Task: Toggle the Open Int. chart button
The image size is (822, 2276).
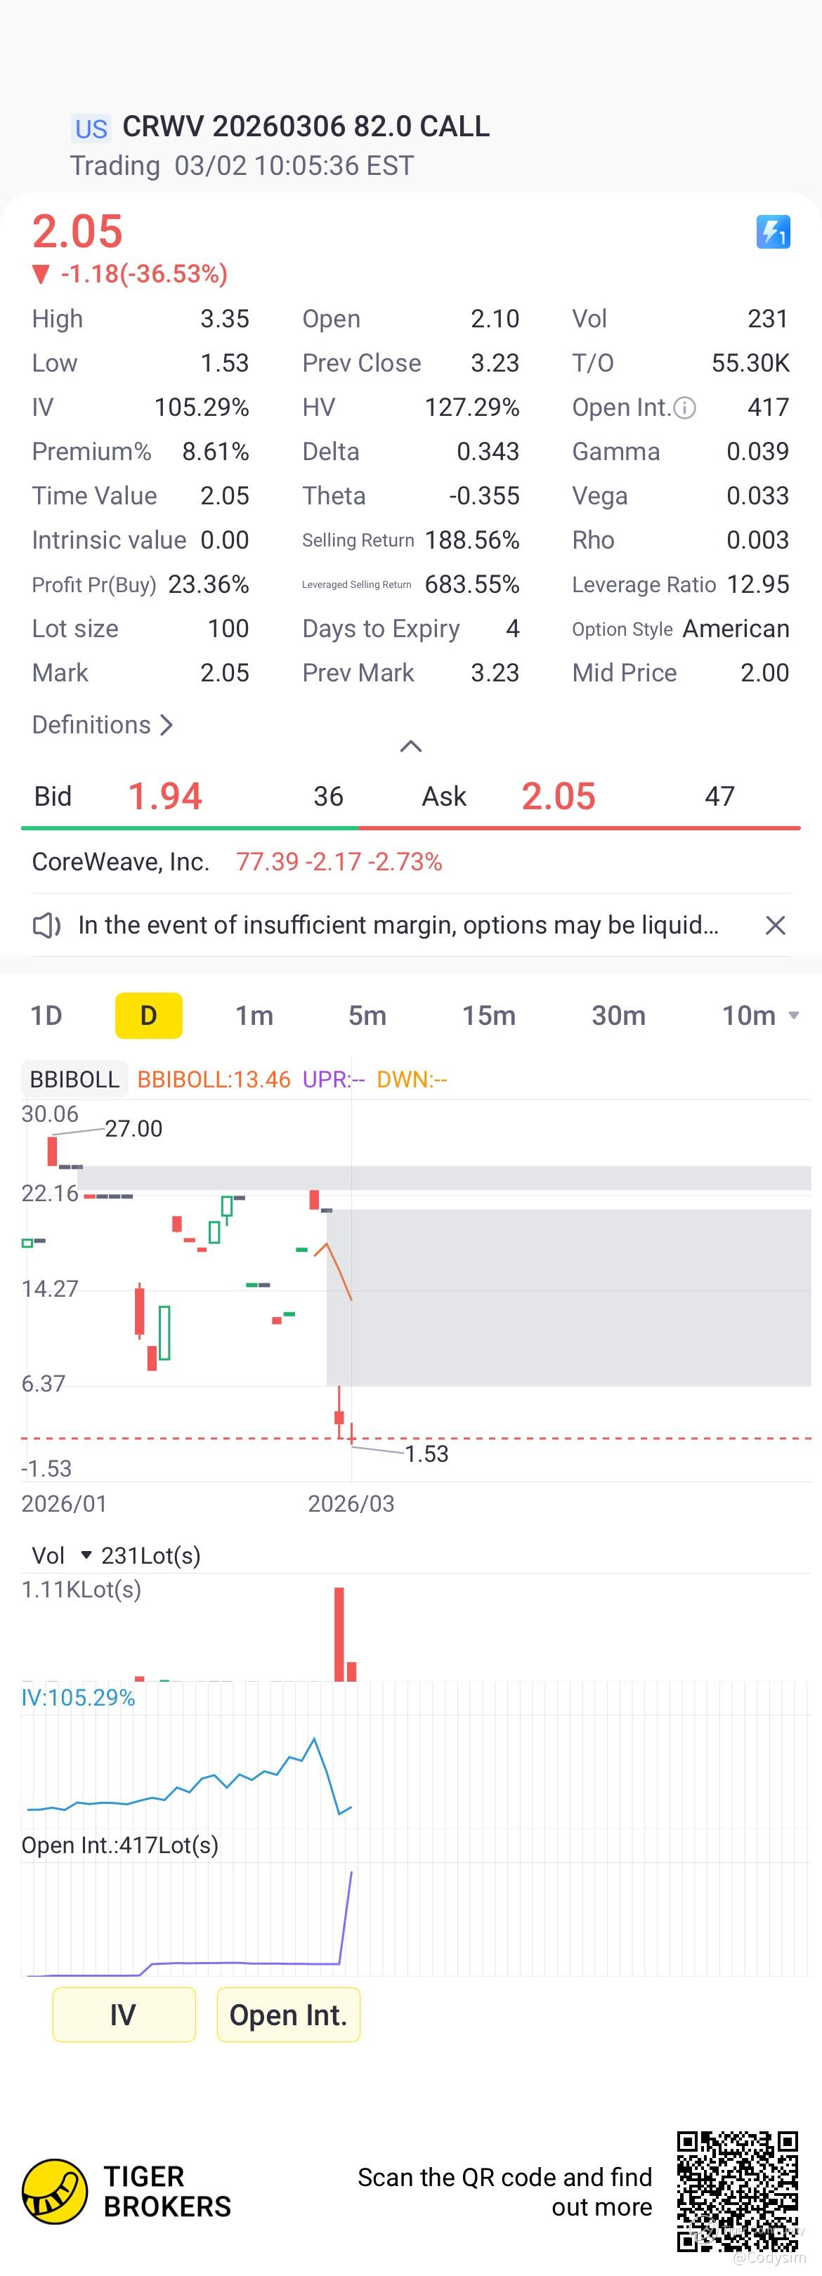Action: [288, 2015]
